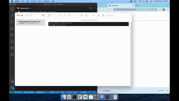179x101 pixels.
Task: Close the iframe.html editor tab
Action: click(x=30, y=8)
